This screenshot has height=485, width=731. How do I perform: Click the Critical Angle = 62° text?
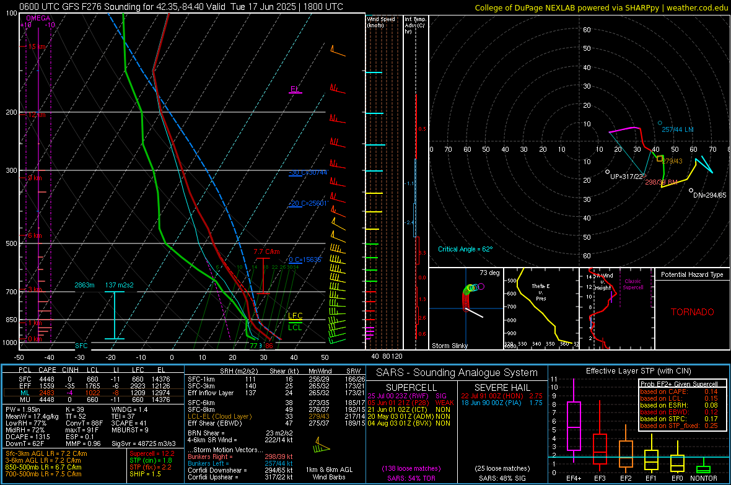click(465, 249)
